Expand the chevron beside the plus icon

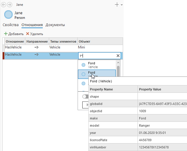coord(121,5)
